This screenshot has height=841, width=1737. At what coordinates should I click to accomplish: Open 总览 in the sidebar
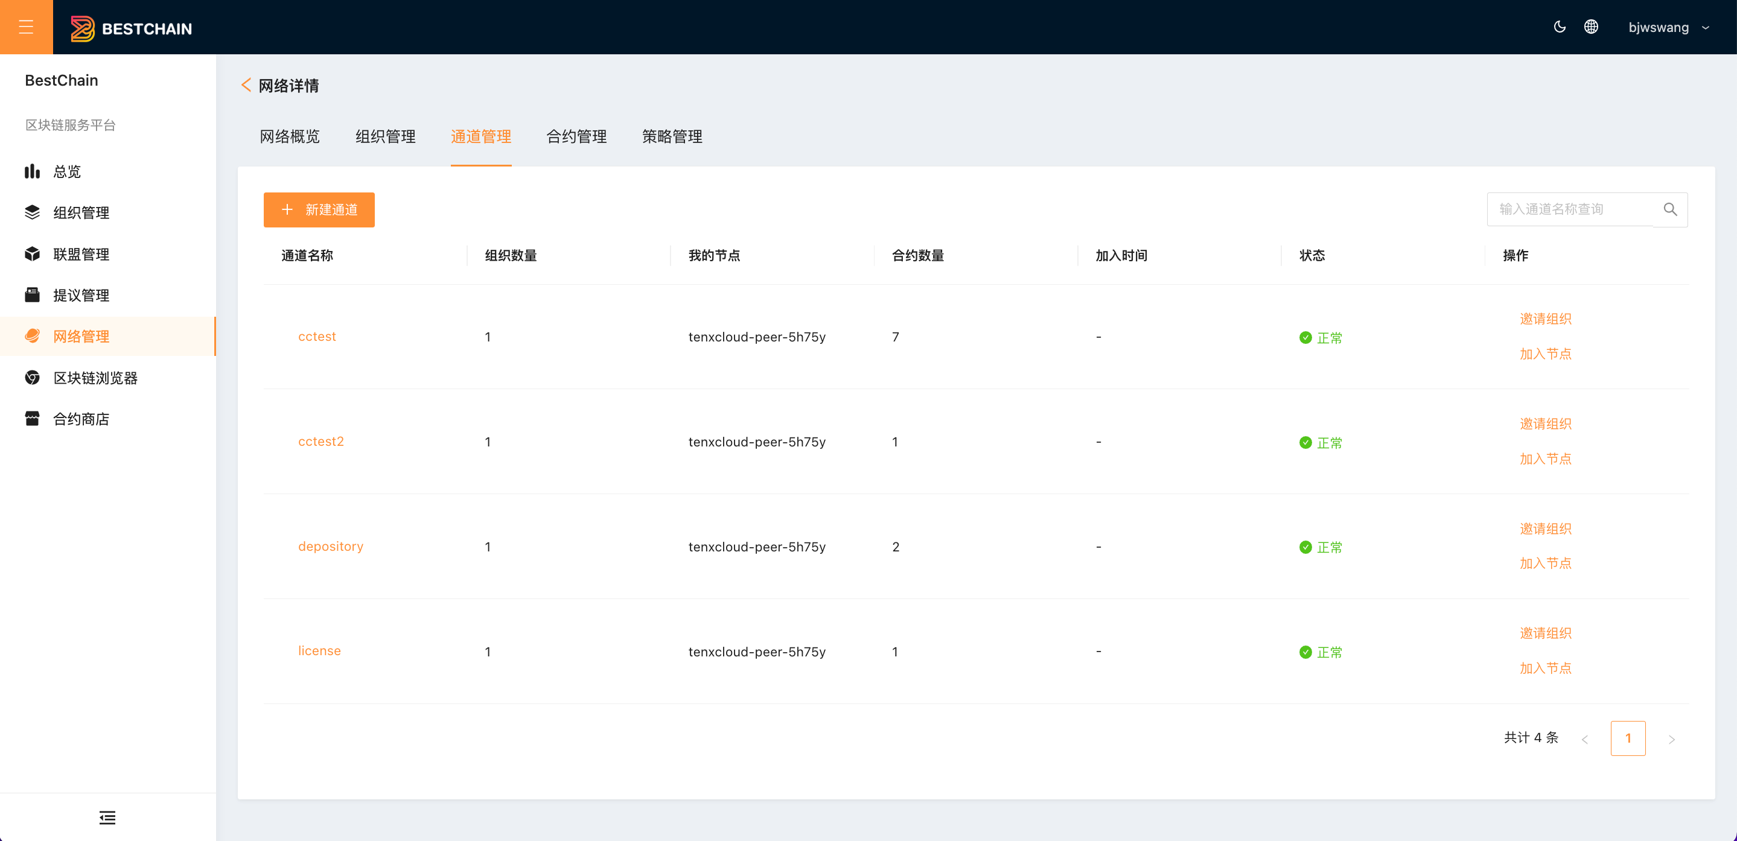108,172
